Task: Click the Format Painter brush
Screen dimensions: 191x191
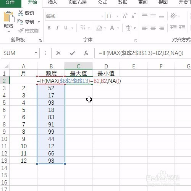Action: pyautogui.click(x=21, y=31)
